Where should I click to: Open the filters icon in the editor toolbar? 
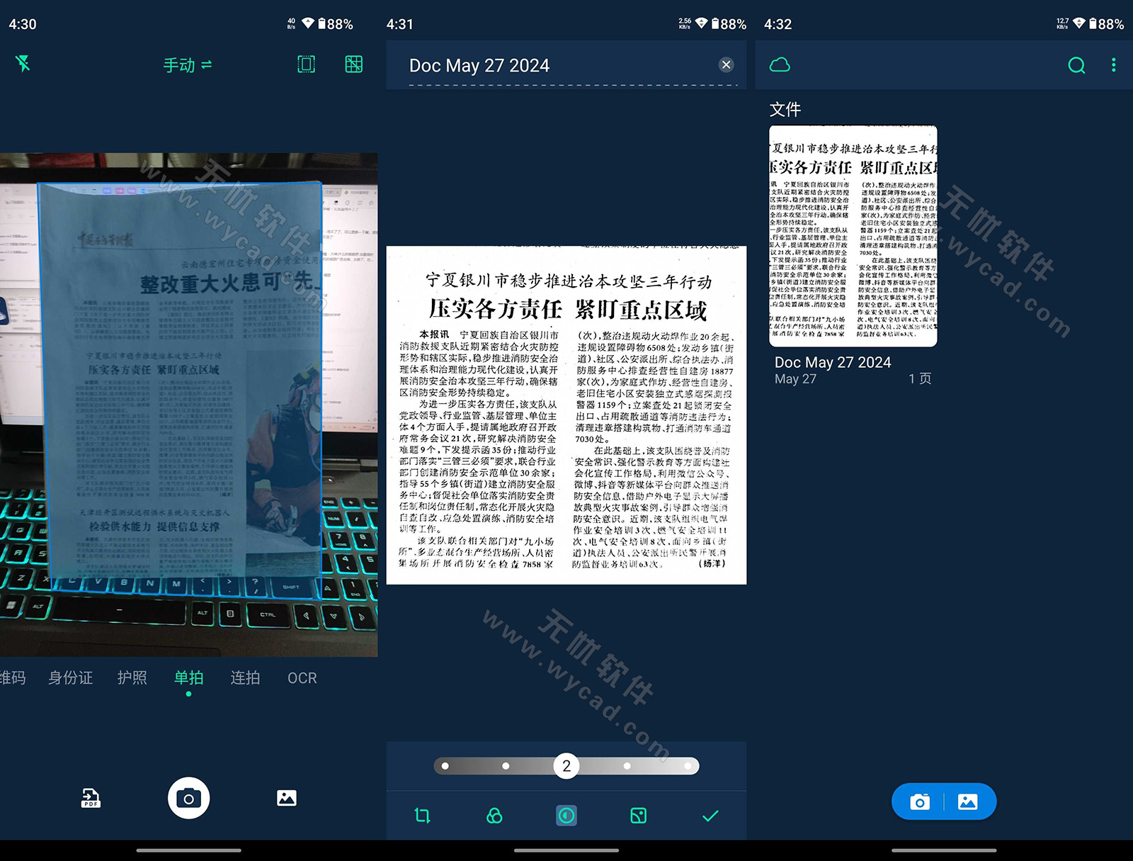click(x=494, y=816)
